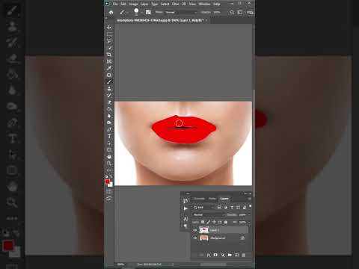Image resolution: width=359 pixels, height=269 pixels.
Task: Hide the Background layer eye
Action: tap(195, 238)
